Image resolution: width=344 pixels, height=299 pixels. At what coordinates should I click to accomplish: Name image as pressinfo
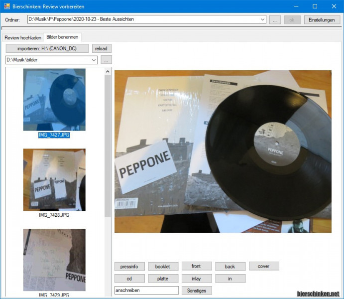click(129, 266)
